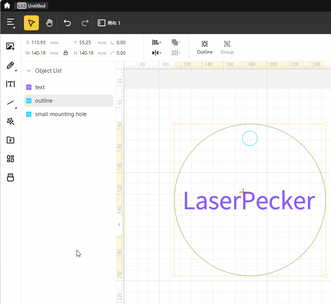Click the top-right selection handle
The height and width of the screenshot is (304, 331).
(325, 124)
